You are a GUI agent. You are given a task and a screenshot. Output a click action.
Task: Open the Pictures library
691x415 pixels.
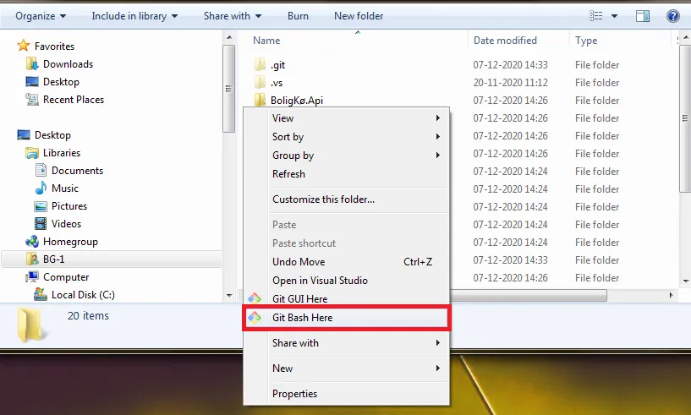pos(69,205)
